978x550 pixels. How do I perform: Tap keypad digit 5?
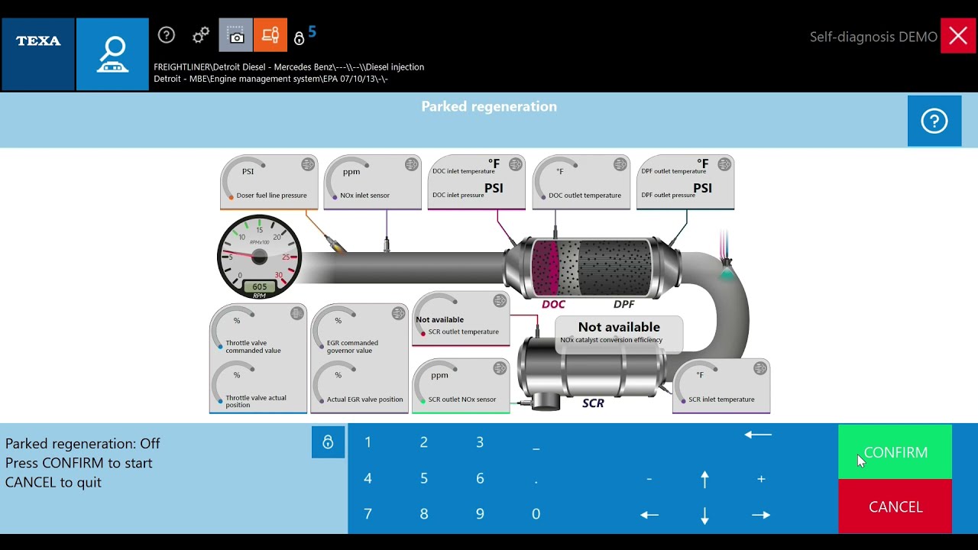tap(424, 478)
